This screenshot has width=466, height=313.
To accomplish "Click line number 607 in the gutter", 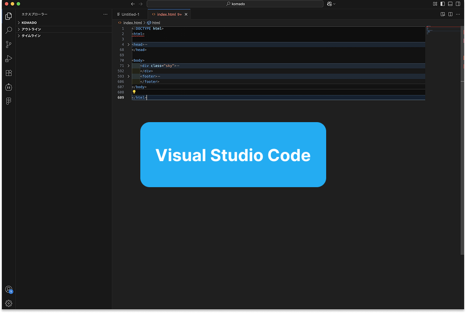I will tap(121, 87).
